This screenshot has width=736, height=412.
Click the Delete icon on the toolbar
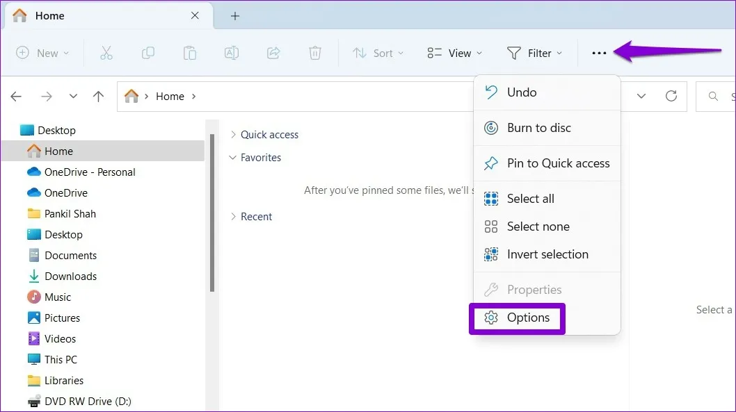314,53
